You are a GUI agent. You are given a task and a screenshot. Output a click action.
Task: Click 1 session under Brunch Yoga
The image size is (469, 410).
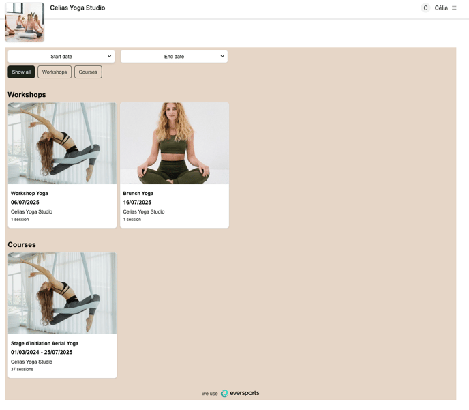click(132, 220)
